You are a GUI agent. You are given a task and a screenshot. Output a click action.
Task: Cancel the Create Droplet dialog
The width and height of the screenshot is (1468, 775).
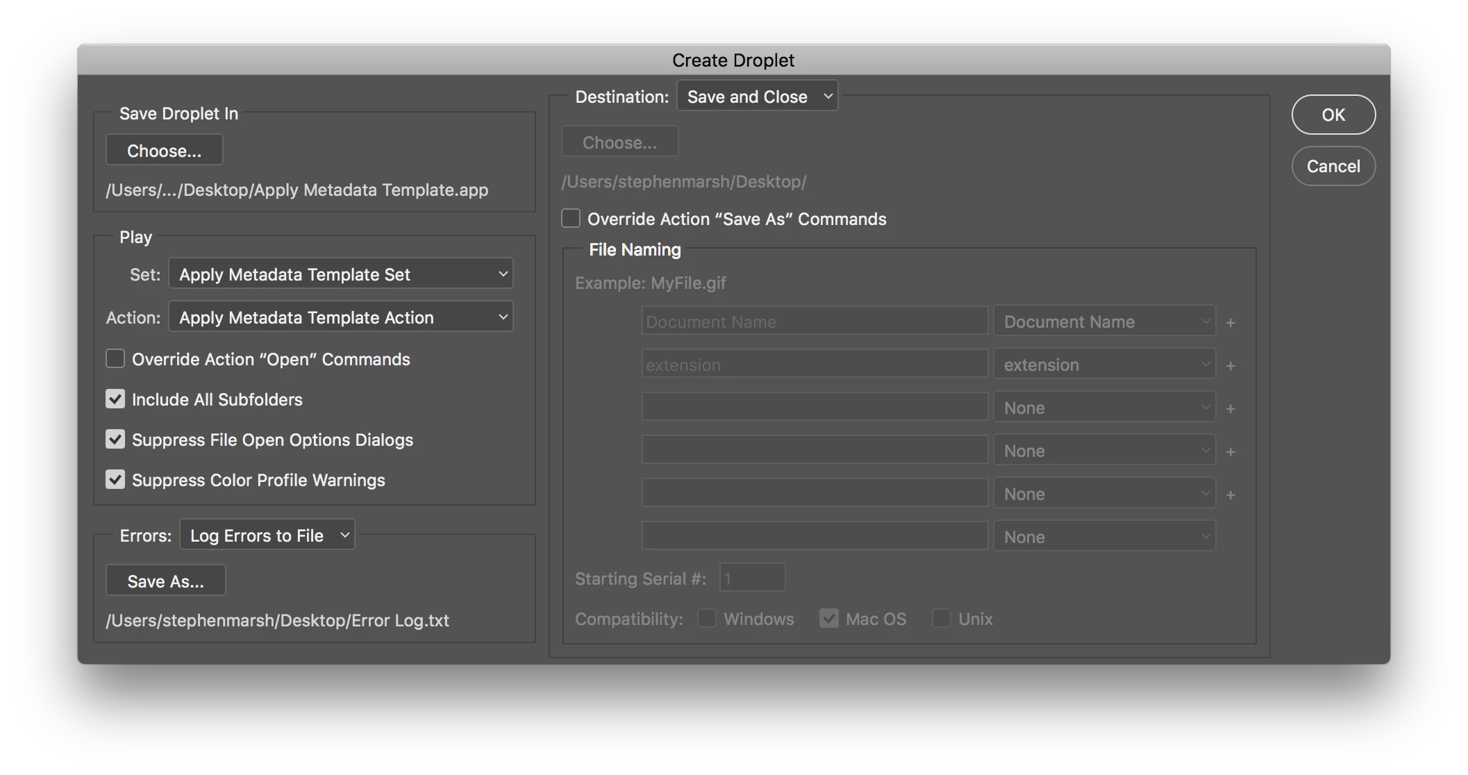(1333, 166)
